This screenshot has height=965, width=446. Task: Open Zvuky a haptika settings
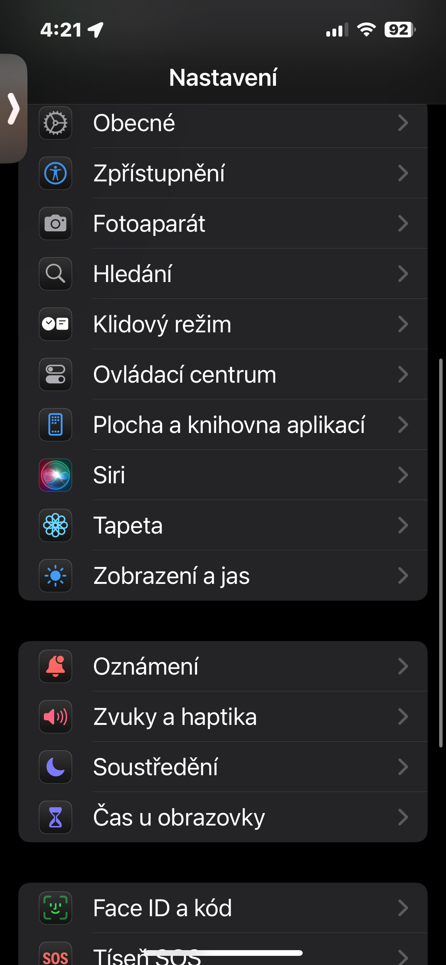pos(229,717)
